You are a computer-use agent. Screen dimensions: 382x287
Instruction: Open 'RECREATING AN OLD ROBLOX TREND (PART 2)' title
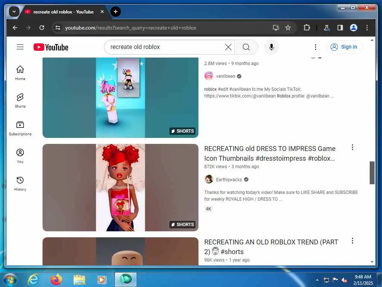(x=271, y=247)
